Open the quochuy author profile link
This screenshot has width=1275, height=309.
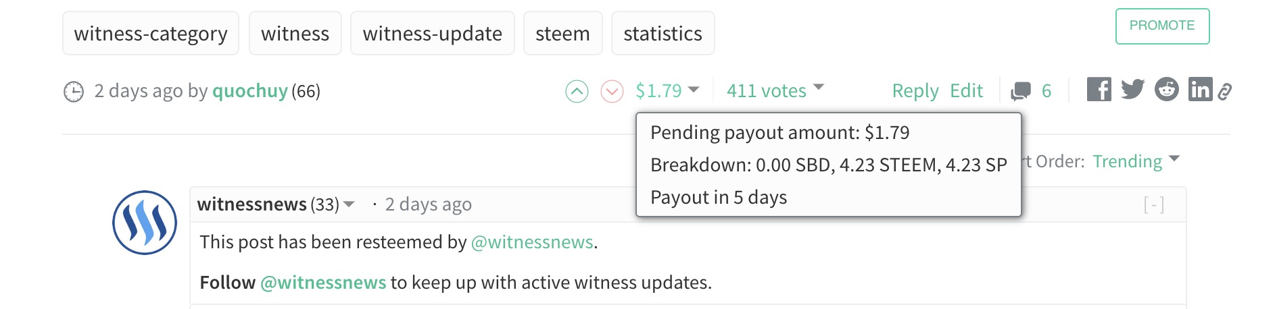[x=250, y=90]
